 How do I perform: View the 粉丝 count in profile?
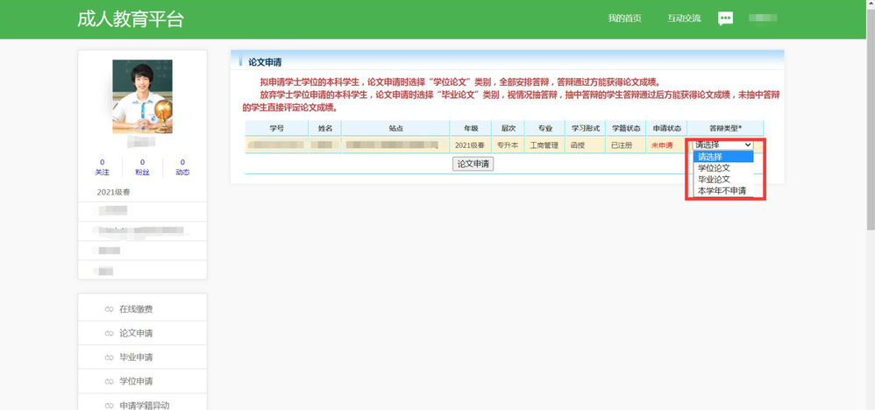coord(142,167)
